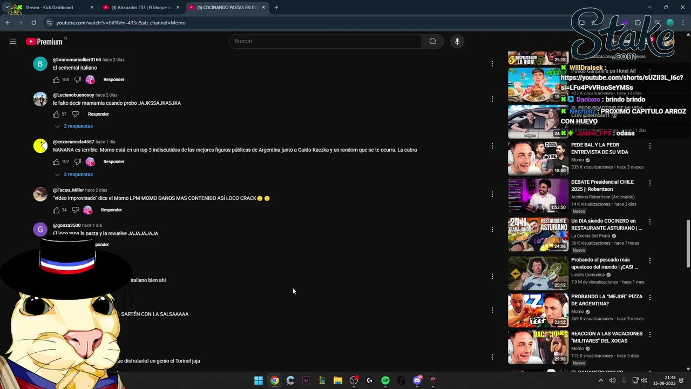This screenshot has width=691, height=389.
Task: Open a new browser tab
Action: pos(276,8)
